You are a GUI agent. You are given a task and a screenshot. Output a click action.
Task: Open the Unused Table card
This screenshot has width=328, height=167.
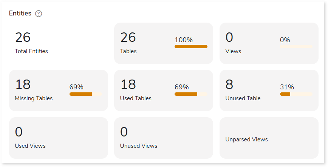coord(269,90)
